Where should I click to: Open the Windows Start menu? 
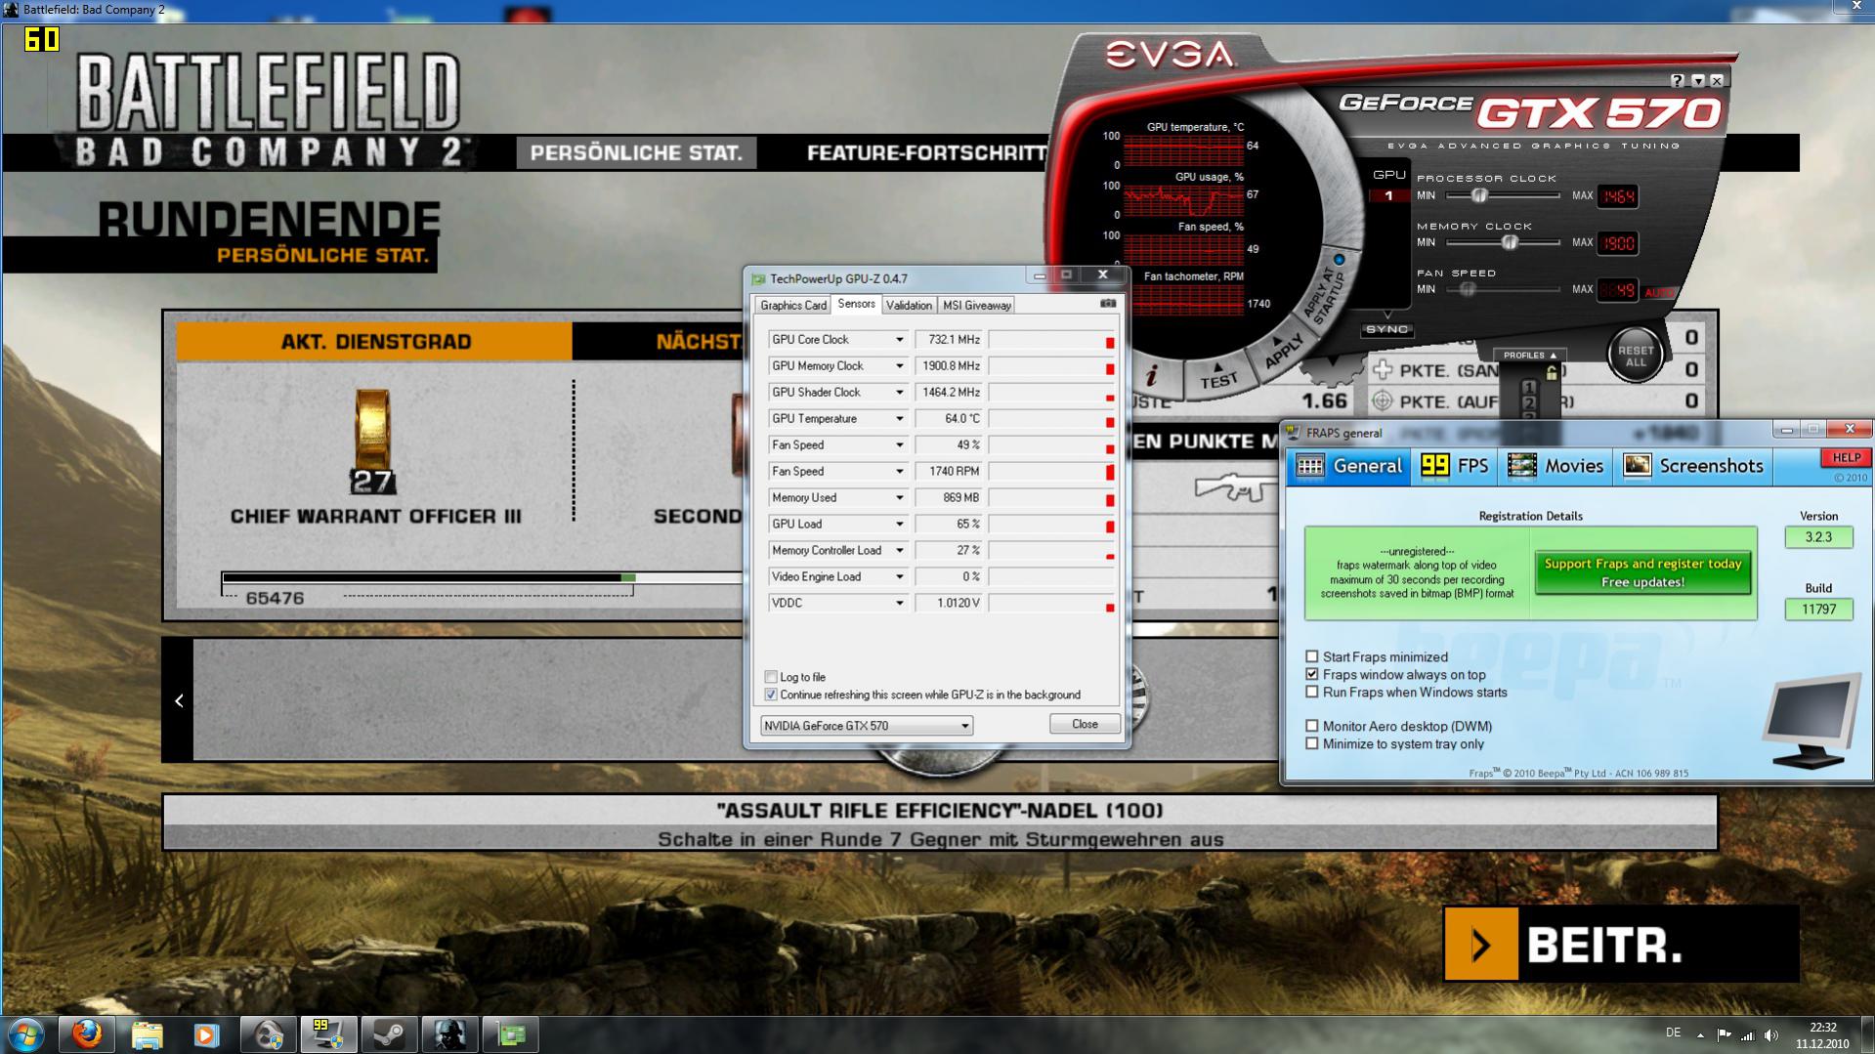point(25,1034)
